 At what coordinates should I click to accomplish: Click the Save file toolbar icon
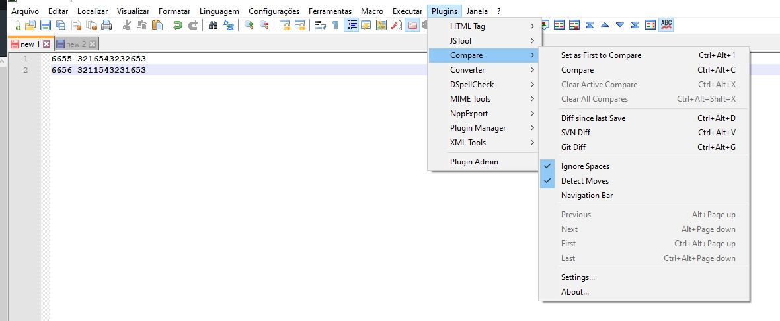tap(46, 26)
